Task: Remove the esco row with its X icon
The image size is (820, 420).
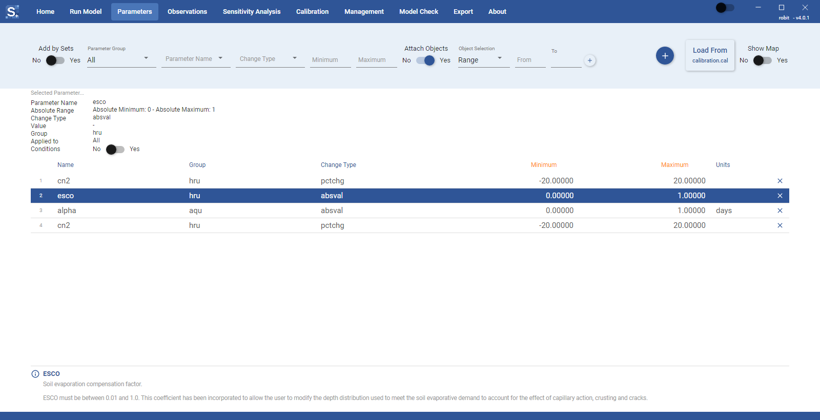Action: [780, 196]
